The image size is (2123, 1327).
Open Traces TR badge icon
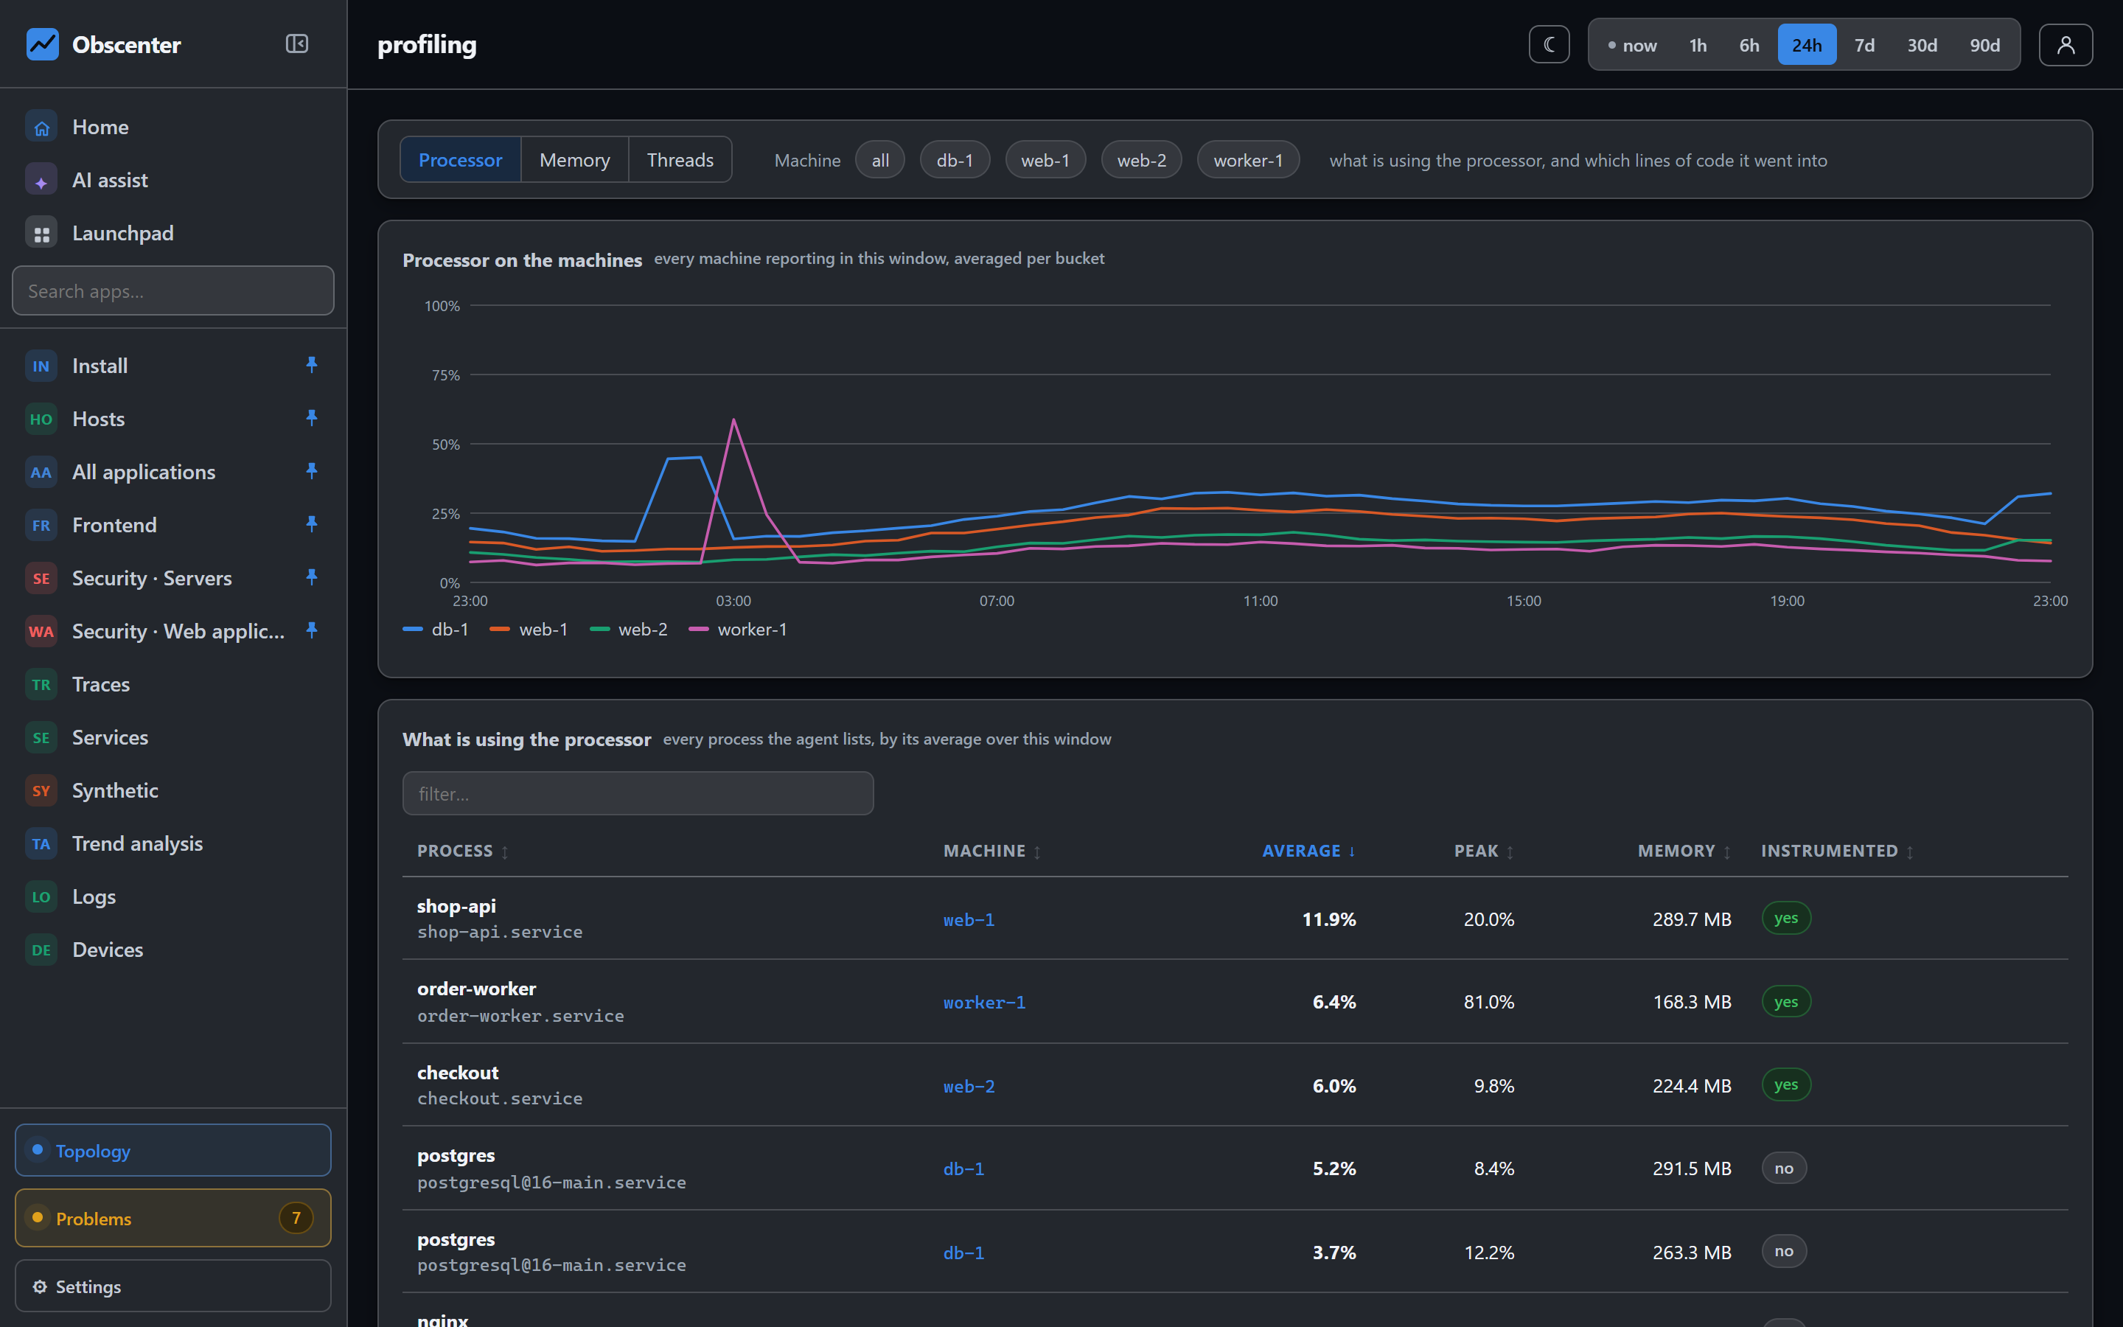[41, 685]
